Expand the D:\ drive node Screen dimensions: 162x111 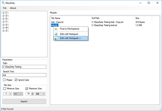pos(4,16)
